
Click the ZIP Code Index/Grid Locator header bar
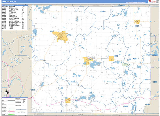tap(15, 5)
